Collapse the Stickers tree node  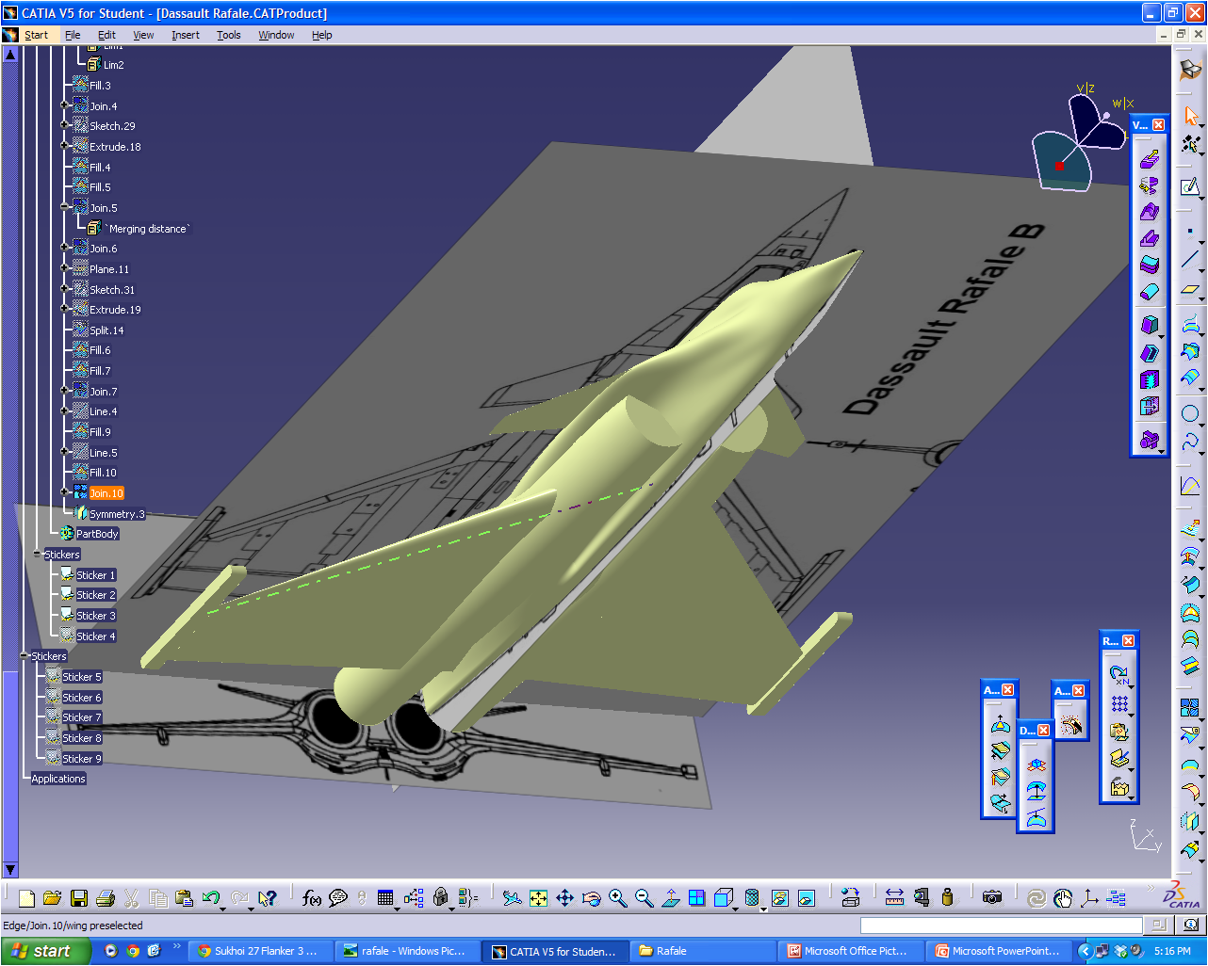point(37,555)
